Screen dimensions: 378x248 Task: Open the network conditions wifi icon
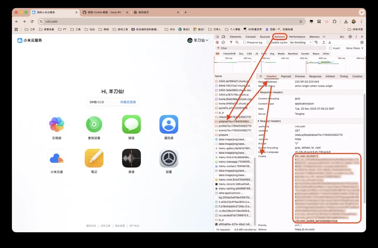coord(316,42)
